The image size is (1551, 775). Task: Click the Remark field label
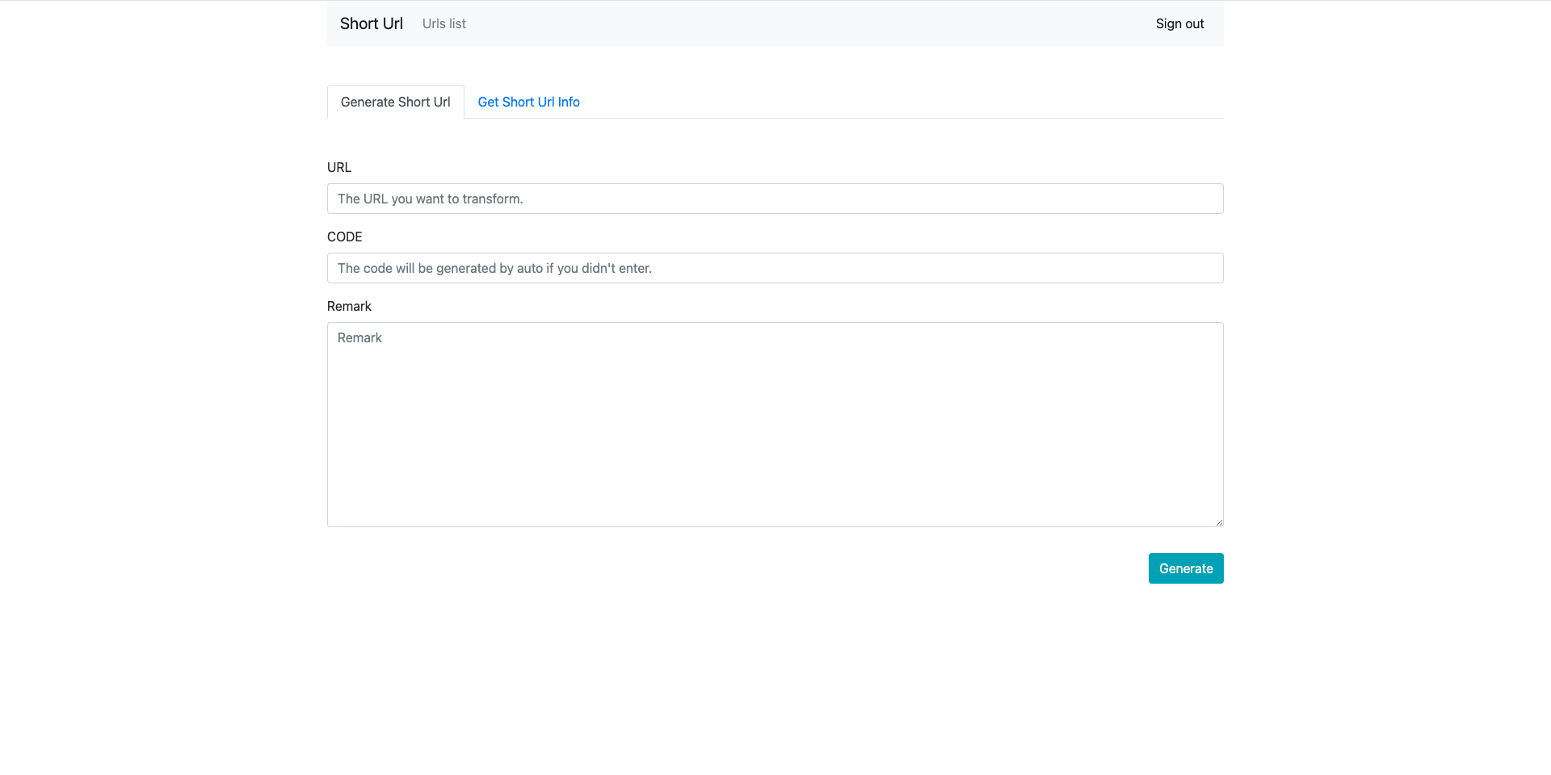(349, 306)
